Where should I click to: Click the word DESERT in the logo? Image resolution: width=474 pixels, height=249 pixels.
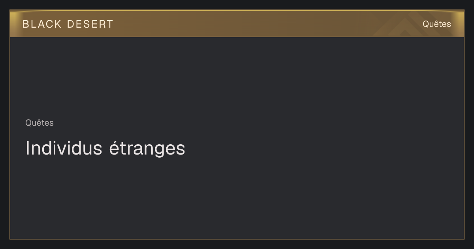click(90, 24)
